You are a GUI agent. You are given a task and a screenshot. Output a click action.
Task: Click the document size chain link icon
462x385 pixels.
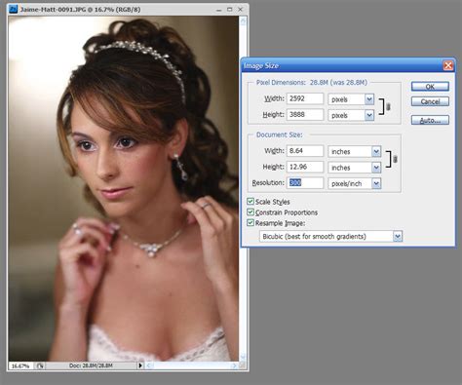pyautogui.click(x=395, y=159)
